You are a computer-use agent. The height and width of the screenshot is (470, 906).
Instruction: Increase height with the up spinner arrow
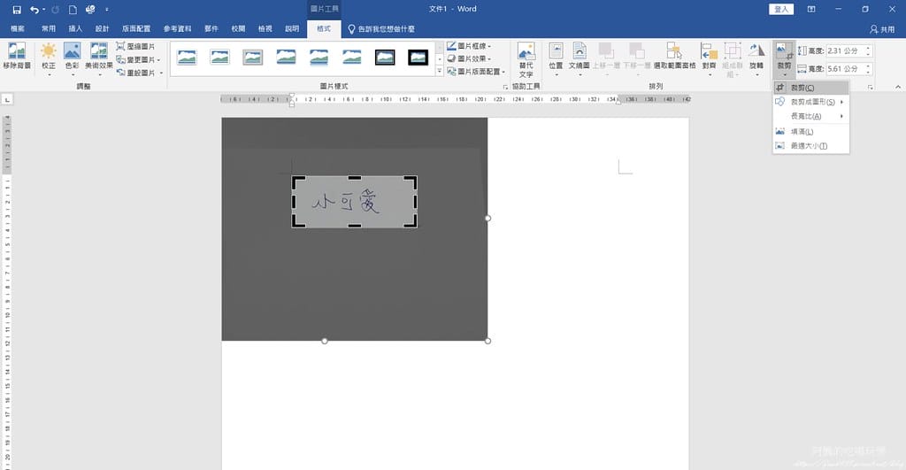coord(868,48)
